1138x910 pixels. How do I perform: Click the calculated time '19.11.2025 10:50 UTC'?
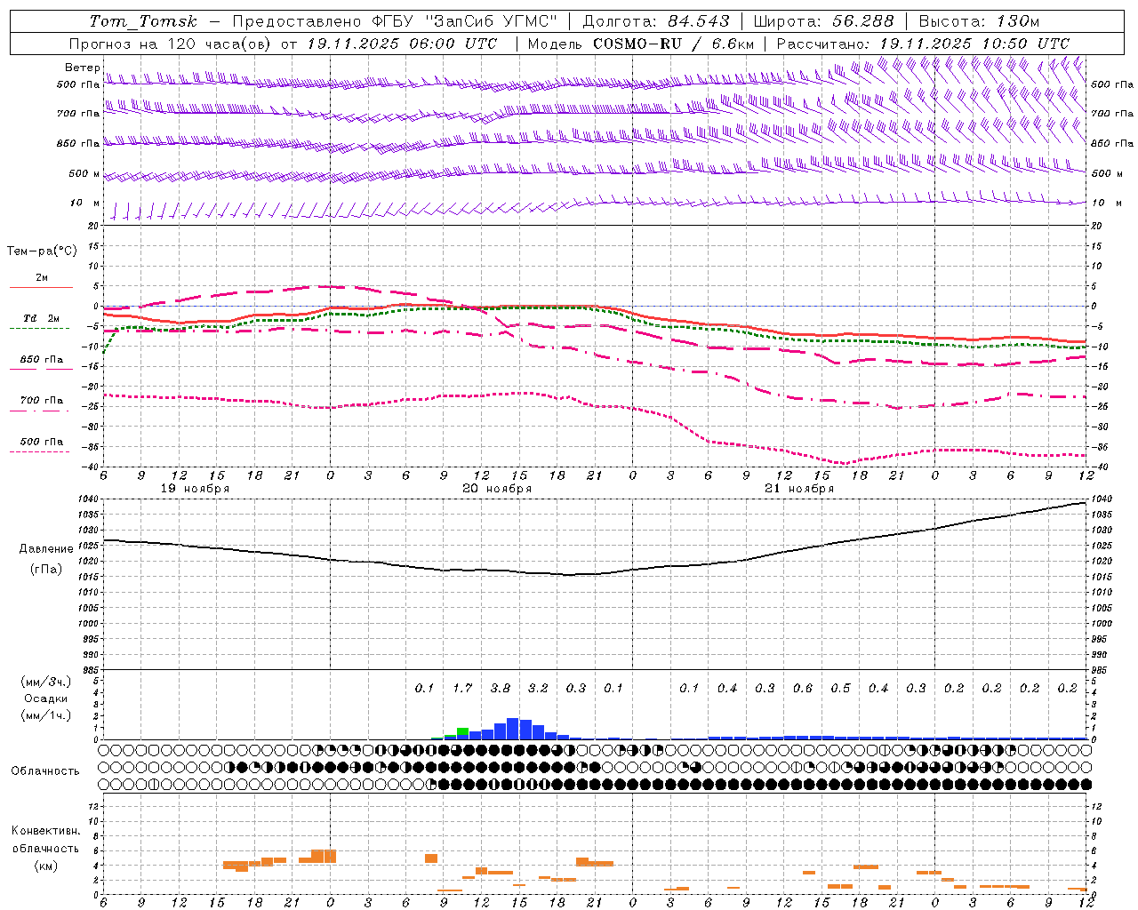click(974, 44)
